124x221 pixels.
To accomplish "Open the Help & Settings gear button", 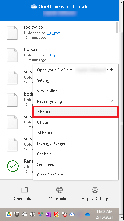I will pyautogui.click(x=95, y=194).
